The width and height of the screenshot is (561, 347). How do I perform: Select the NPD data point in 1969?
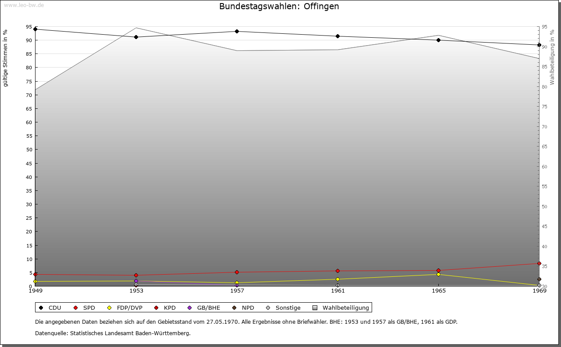coord(539,279)
